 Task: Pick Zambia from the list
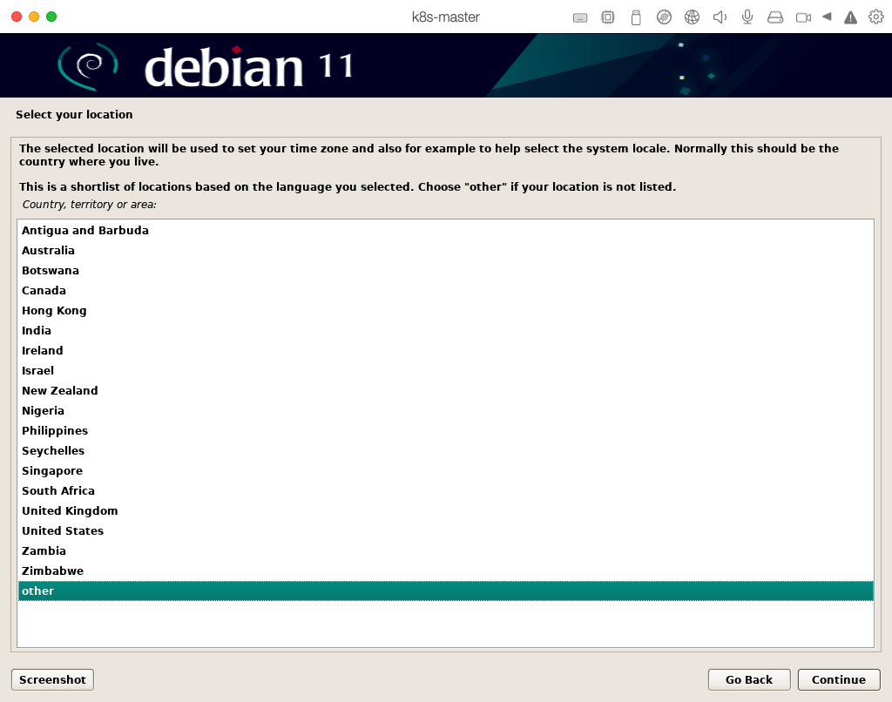(x=445, y=550)
